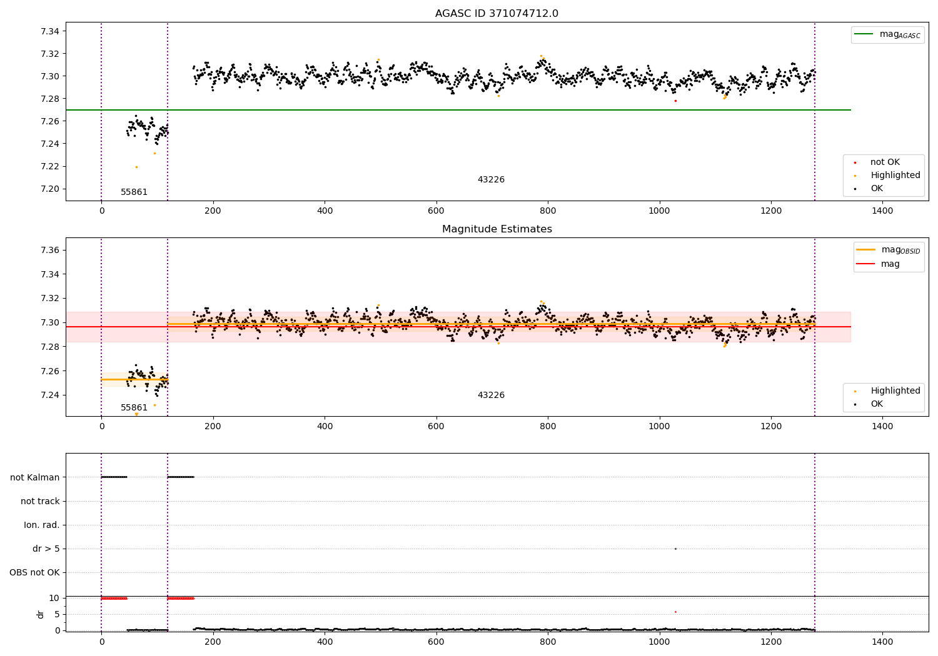Click the 'Magnitude Estimates' subplot title
Image resolution: width=938 pixels, height=656 pixels.
pos(497,229)
